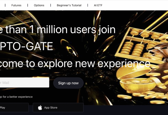This screenshot has height=115, width=168.
Task: Focus the Mail input field
Action: [x=25, y=83]
